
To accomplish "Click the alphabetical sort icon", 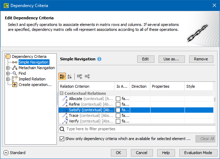I will click(x=69, y=76).
